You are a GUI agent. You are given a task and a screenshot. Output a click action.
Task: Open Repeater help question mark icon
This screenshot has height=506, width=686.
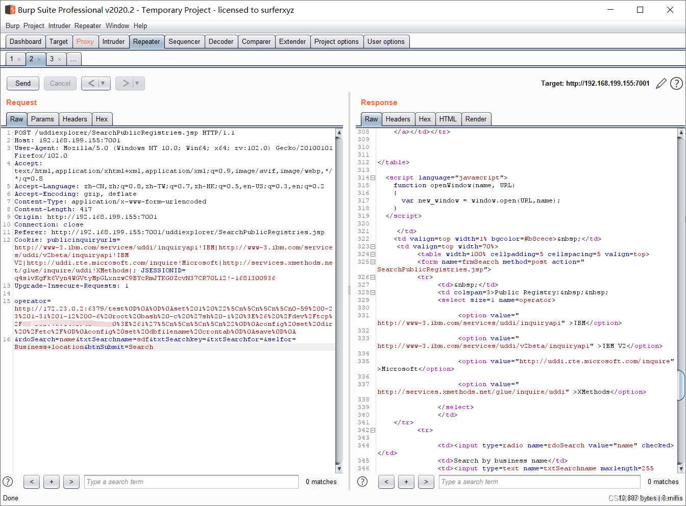[676, 83]
